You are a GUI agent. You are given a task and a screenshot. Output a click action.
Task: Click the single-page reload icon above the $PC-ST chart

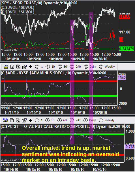coord(12,120)
